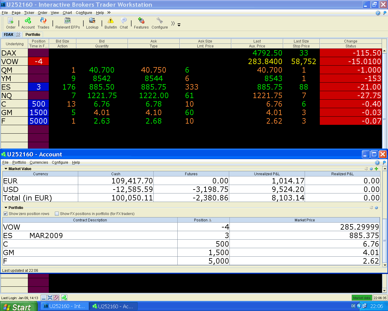388x311 pixels.
Task: Switch to the Portfolio tab in Trader Workstation
Action: point(33,35)
